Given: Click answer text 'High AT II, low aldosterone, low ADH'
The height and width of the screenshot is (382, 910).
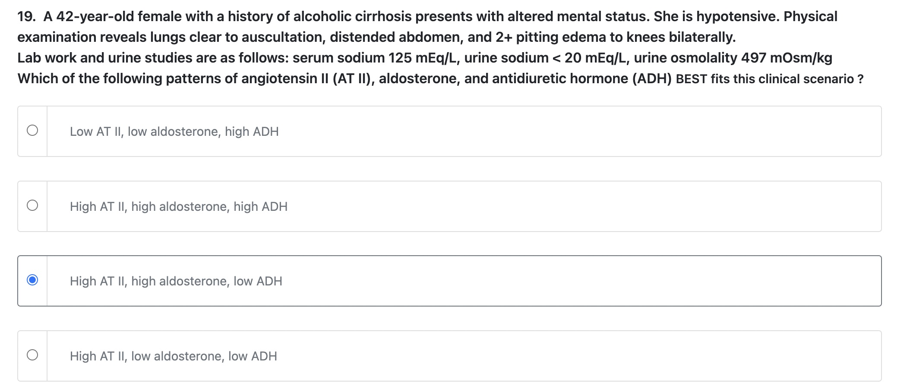Looking at the screenshot, I should pyautogui.click(x=173, y=356).
